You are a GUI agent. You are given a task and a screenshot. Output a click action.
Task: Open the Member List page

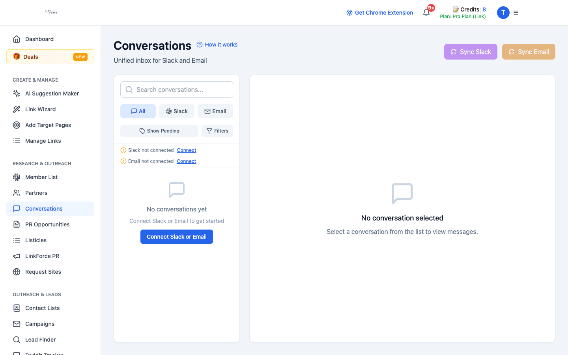[50, 177]
